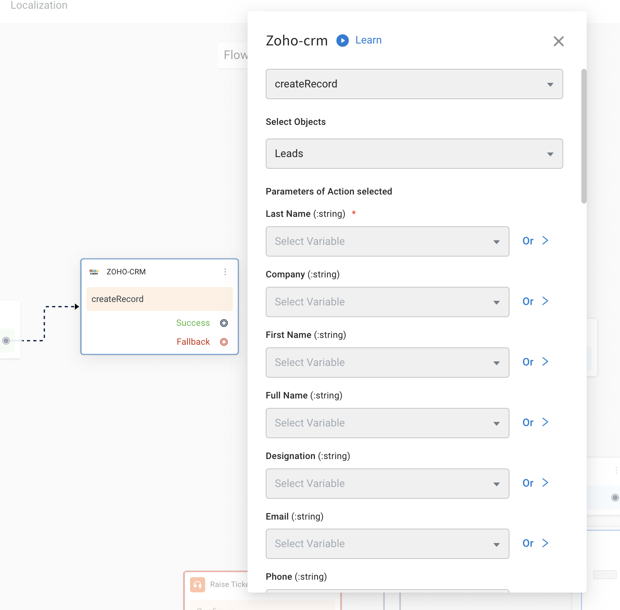This screenshot has height=610, width=620.
Task: Click the Zoho-crm panel title
Action: coord(297,40)
